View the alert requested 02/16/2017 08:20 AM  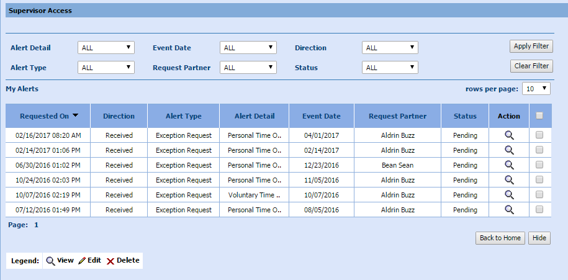point(509,135)
